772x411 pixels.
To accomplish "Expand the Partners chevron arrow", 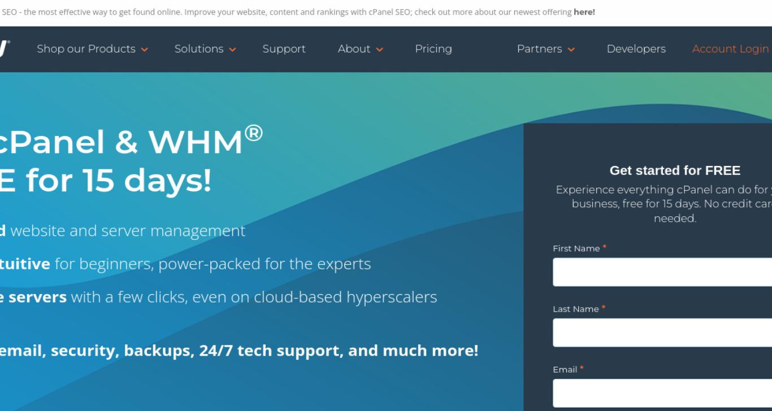I will coord(571,50).
